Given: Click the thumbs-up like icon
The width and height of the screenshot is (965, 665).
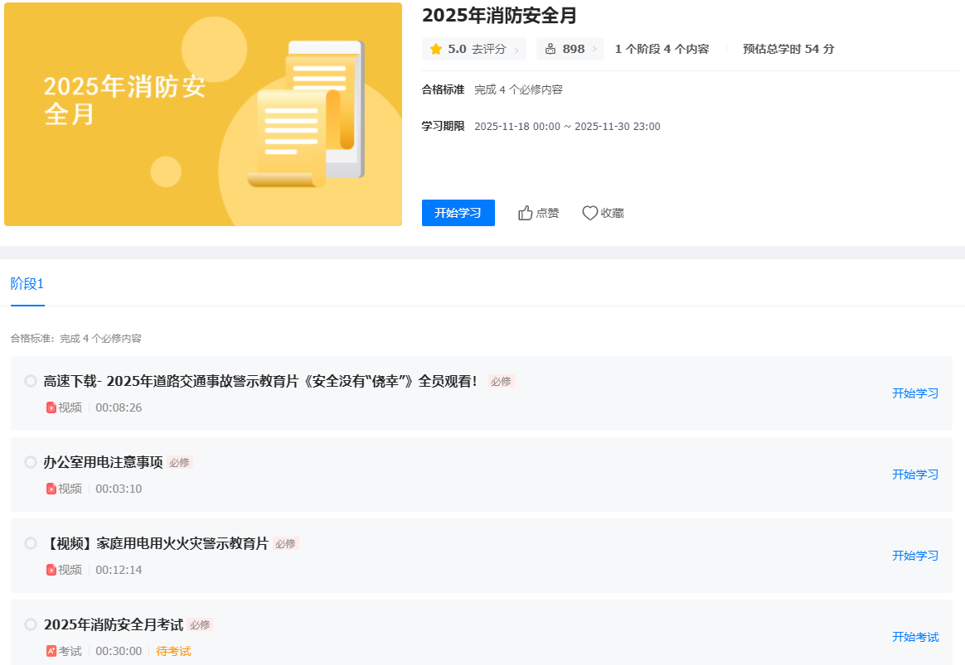Looking at the screenshot, I should coord(525,213).
